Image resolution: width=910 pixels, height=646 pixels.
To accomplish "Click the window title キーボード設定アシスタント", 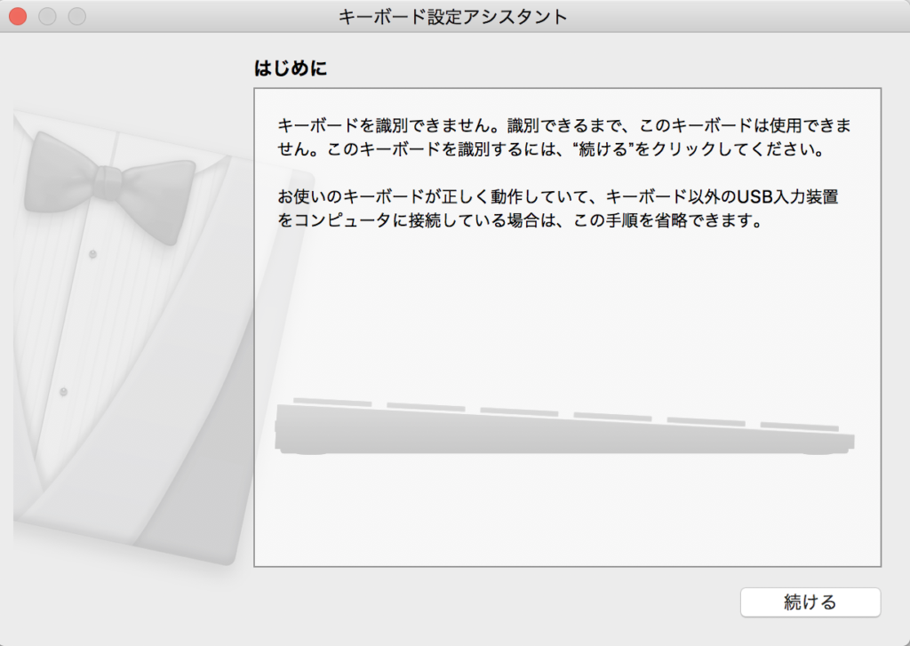I will pos(453,16).
